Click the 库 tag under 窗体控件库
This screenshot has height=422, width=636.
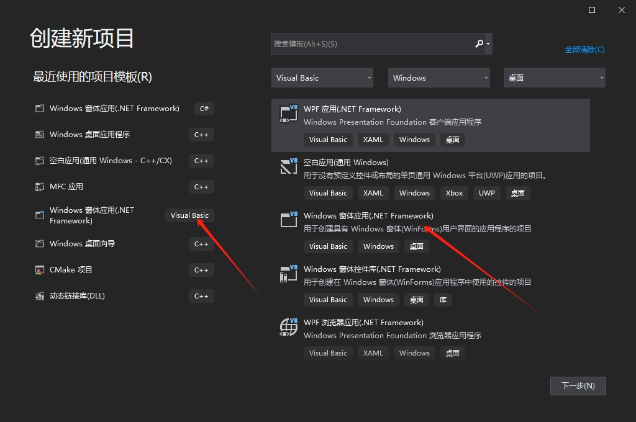(443, 300)
